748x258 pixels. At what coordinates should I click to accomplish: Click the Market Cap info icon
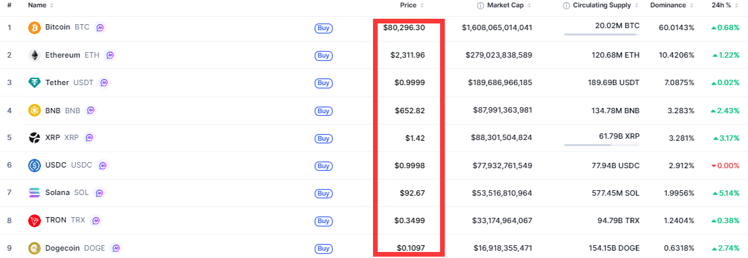[480, 6]
